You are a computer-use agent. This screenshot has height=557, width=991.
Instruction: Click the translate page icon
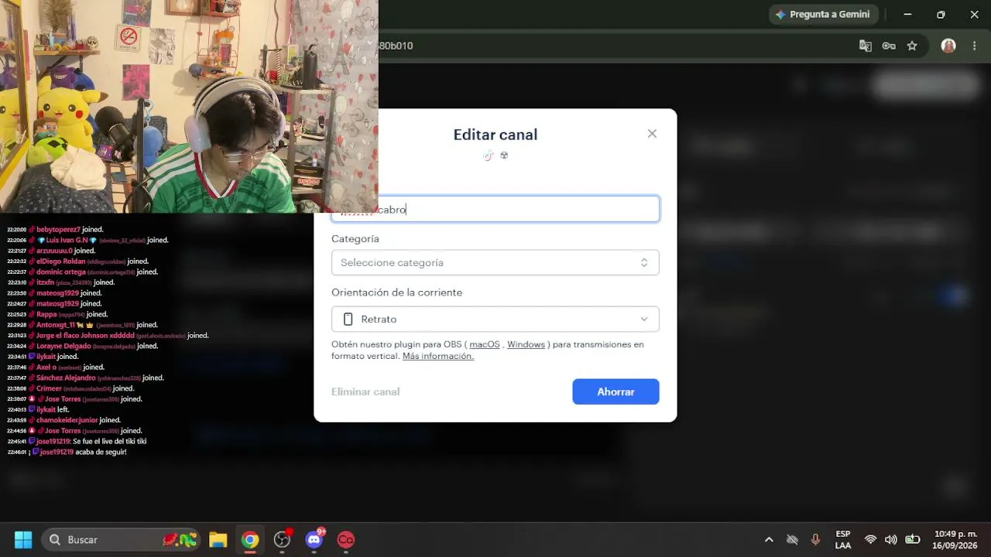[x=866, y=46]
